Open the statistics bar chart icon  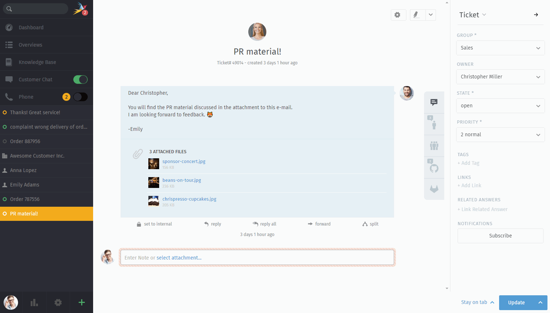pyautogui.click(x=34, y=303)
